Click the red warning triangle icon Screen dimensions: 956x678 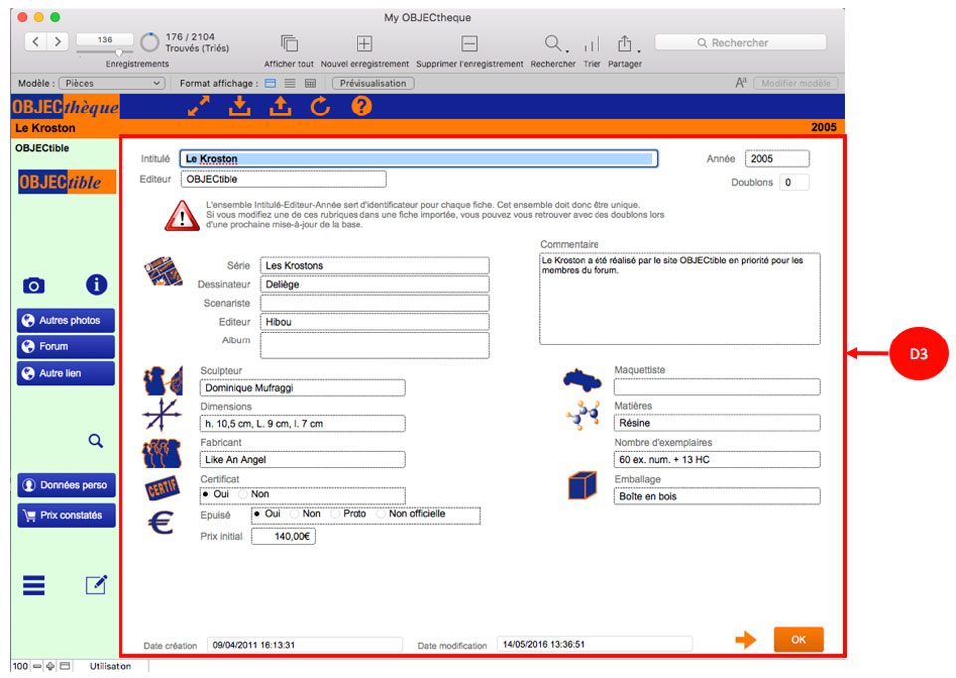[x=181, y=216]
